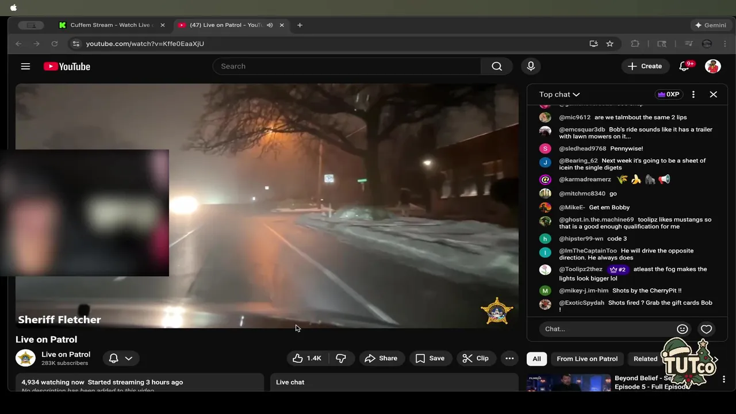Open the Beyond Belief video thumbnail
736x414 pixels.
click(x=569, y=383)
